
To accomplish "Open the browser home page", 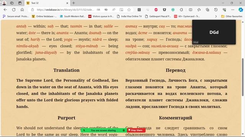I will 22,10.
